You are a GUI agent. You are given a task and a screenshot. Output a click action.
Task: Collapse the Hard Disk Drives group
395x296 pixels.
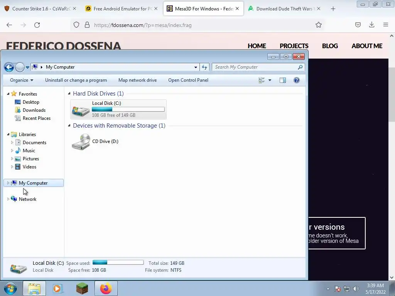pyautogui.click(x=69, y=94)
